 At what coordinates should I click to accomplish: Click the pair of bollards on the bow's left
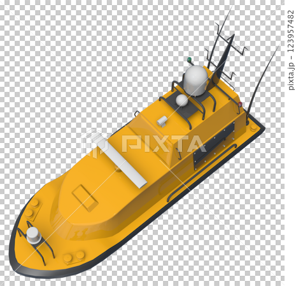click(32, 208)
